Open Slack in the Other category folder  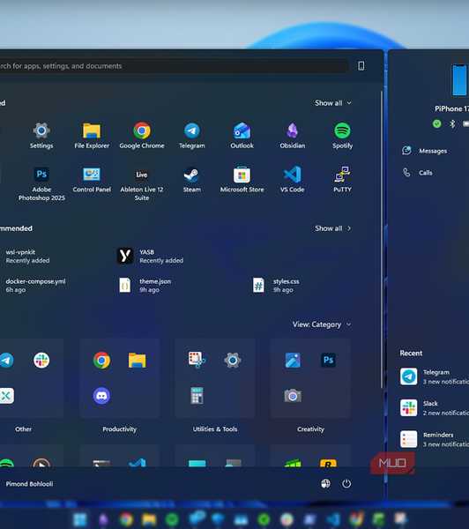(41, 361)
